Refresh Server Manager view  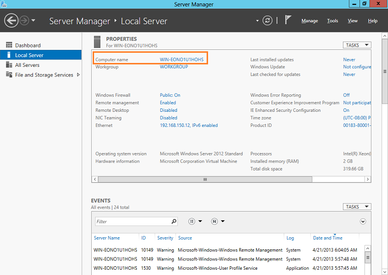click(267, 20)
